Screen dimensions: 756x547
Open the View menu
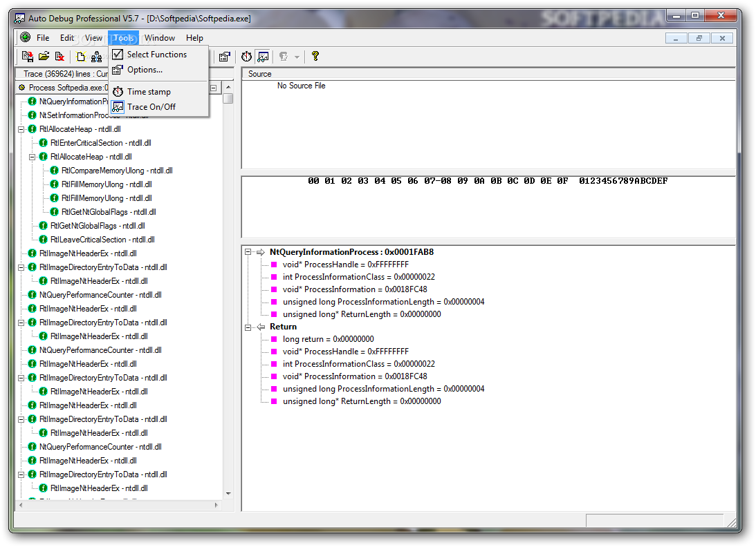pos(93,37)
